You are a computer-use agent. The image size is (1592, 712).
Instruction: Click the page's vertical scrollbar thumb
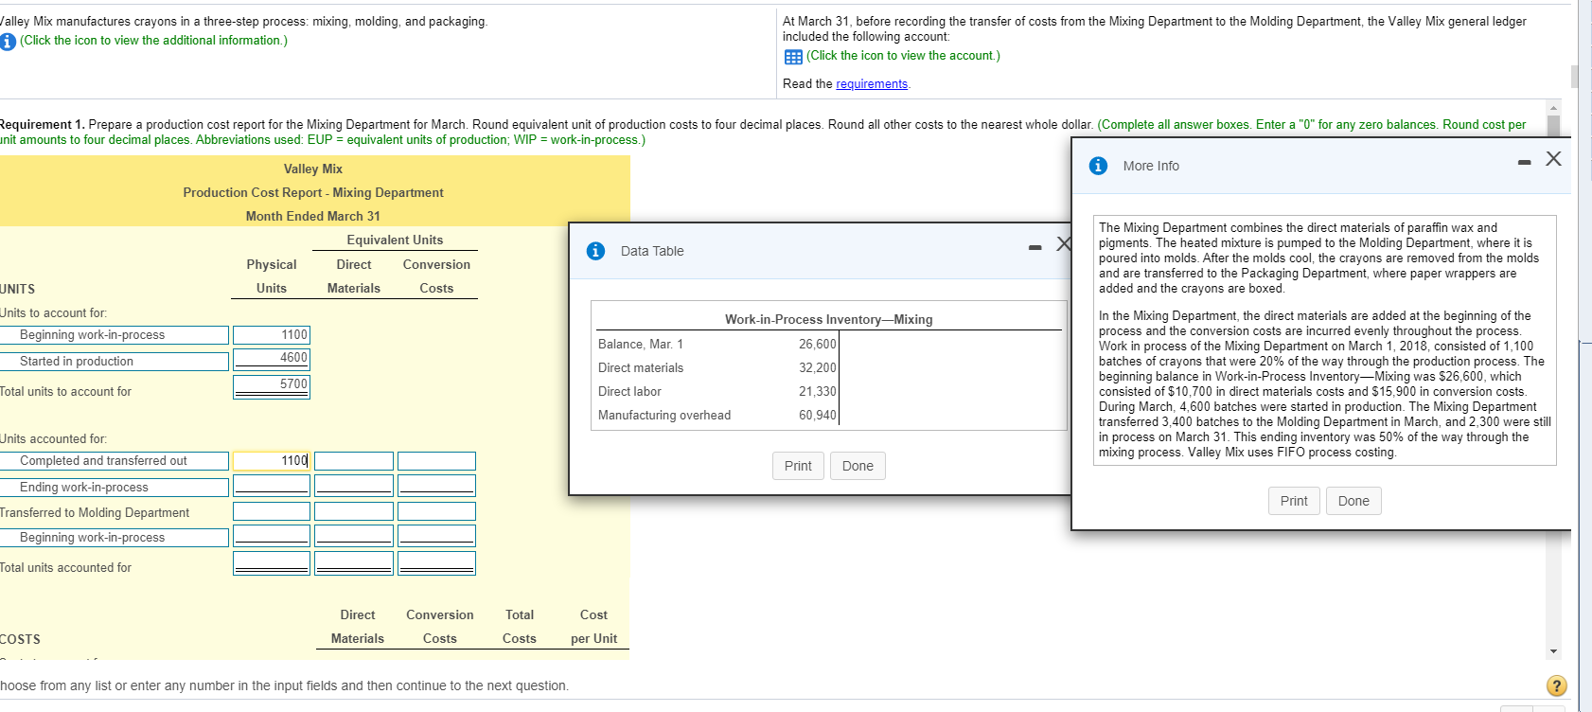click(x=1575, y=76)
